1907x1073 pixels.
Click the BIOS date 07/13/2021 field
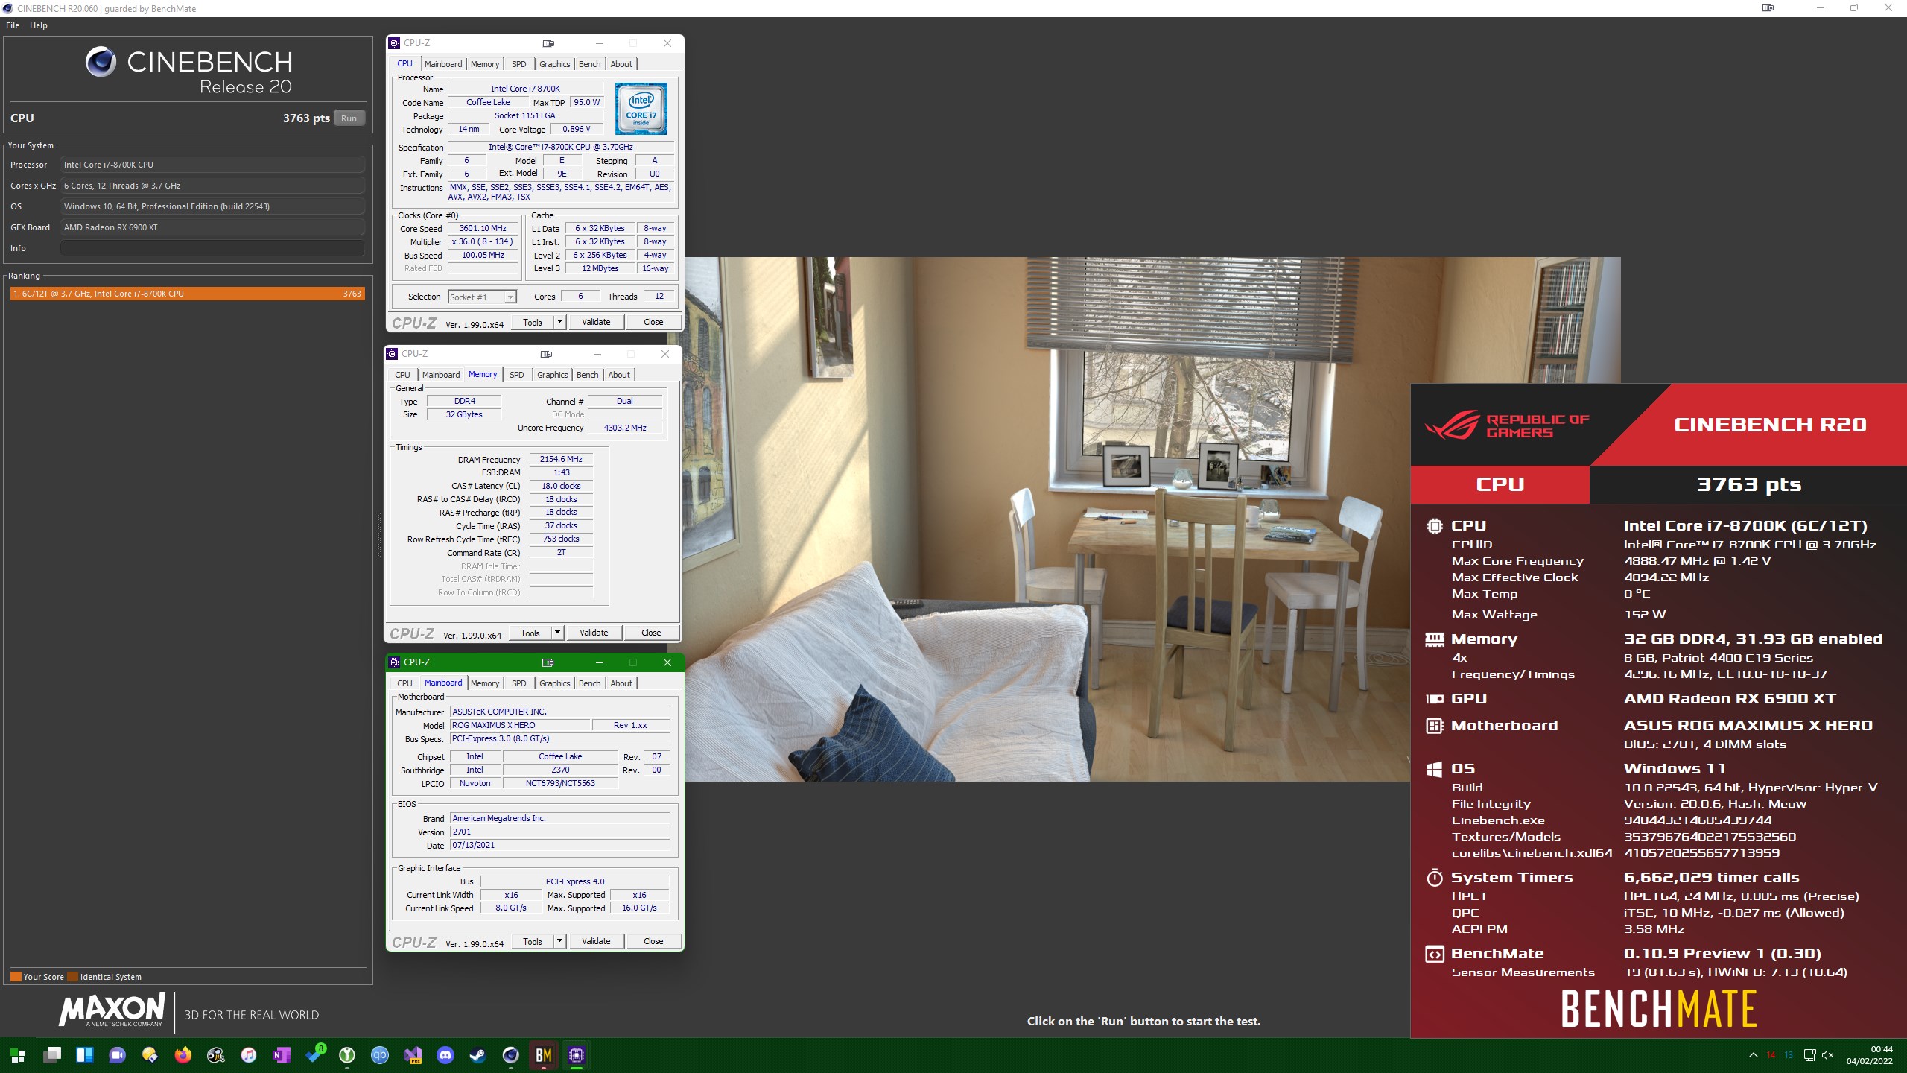pos(559,845)
